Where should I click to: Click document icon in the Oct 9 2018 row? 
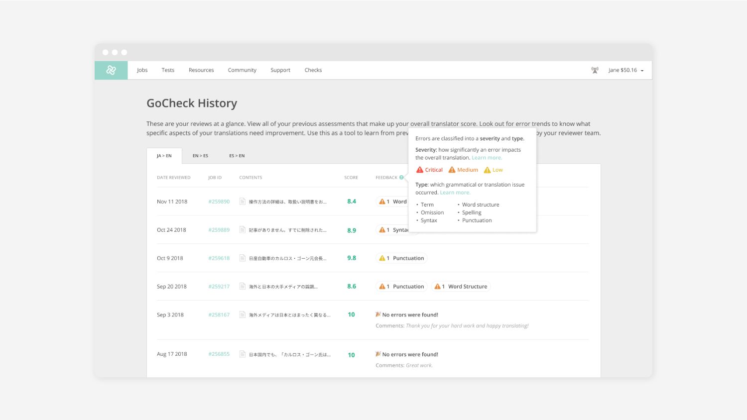click(243, 258)
